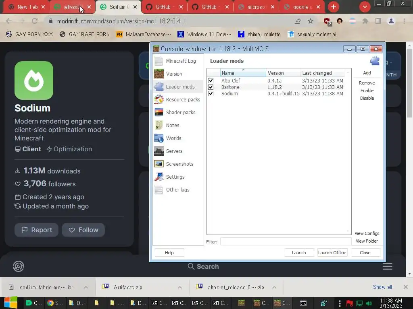Expand the altoclef_release zip download options
Screen dimensions: 413x309
[x=274, y=287]
